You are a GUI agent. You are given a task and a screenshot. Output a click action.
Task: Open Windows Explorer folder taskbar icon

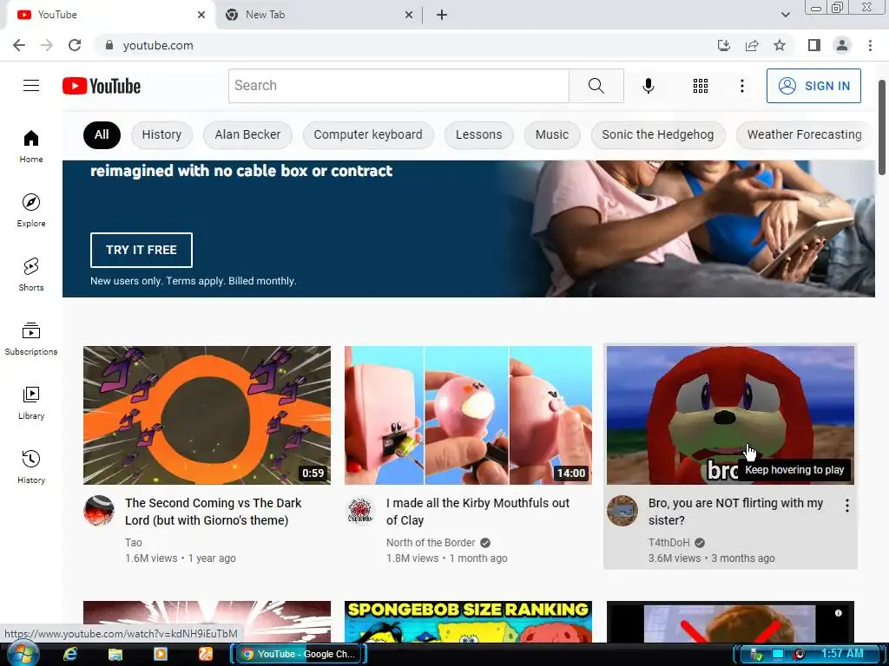click(115, 654)
